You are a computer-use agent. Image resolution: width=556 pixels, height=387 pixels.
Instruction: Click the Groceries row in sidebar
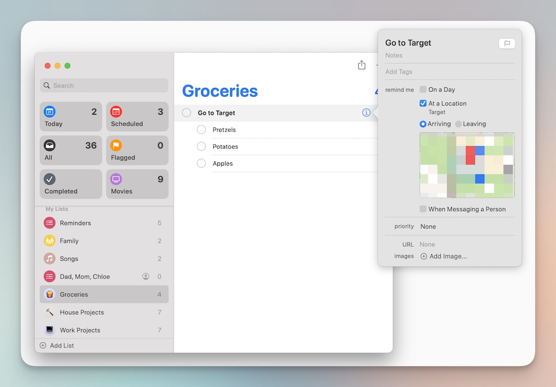click(x=104, y=294)
